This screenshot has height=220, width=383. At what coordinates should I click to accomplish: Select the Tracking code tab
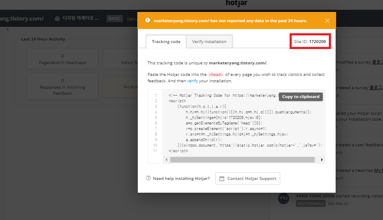(166, 41)
